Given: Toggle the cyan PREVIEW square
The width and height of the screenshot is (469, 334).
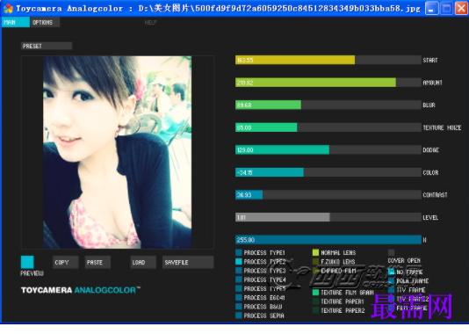Looking at the screenshot, I should tap(27, 262).
